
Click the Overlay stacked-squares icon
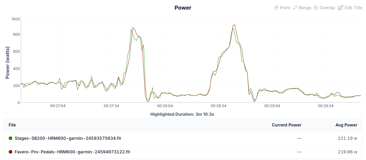(316, 8)
